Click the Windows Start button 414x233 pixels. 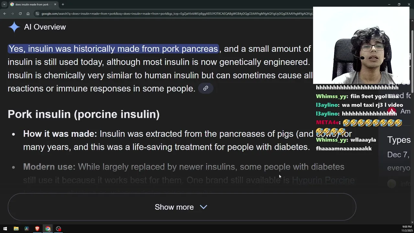click(5, 229)
